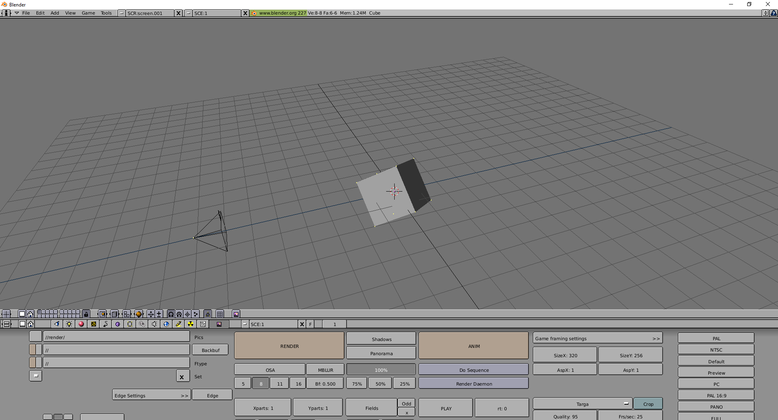Open World Buttons globe icon
Screen dimensions: 778x420
166,324
